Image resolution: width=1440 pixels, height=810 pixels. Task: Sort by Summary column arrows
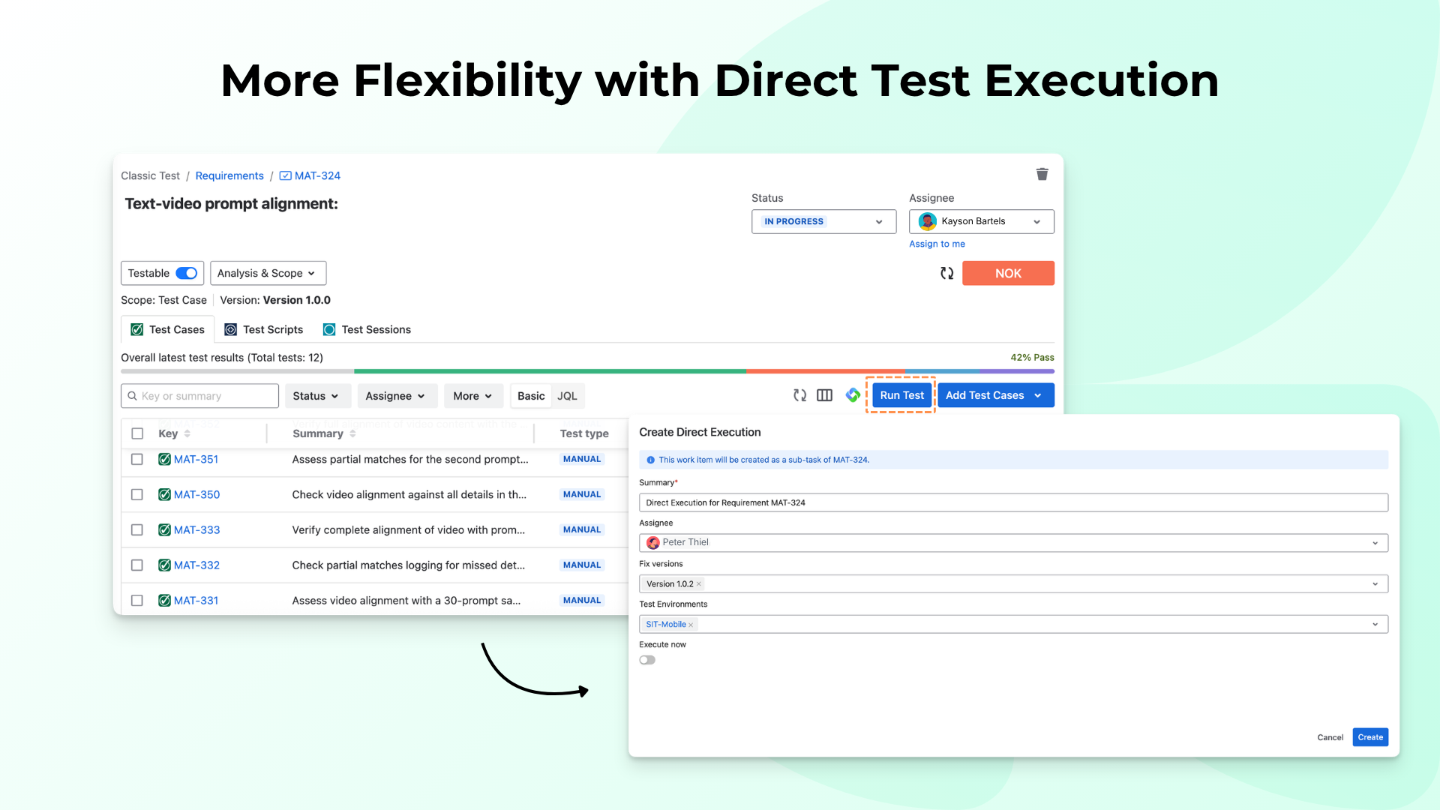(x=352, y=433)
